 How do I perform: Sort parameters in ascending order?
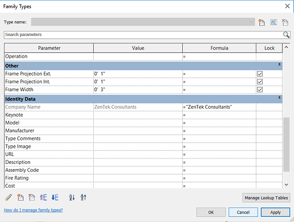pyautogui.click(x=72, y=198)
